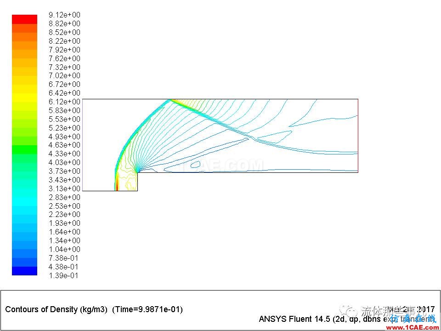441x331 pixels.
Task: Click the legend value 3.73e+00
Action: (x=64, y=171)
